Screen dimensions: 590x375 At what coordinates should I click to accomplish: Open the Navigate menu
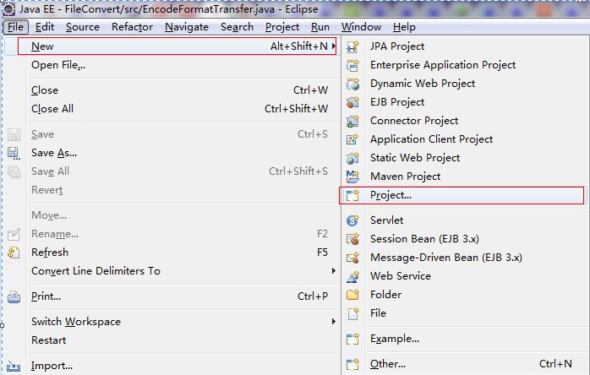187,27
